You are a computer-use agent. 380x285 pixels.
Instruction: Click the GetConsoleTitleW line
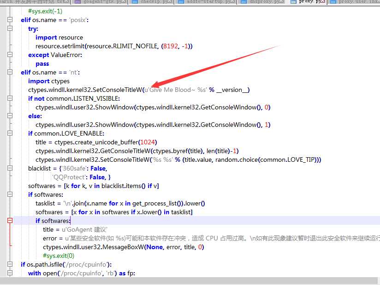pos(137,151)
